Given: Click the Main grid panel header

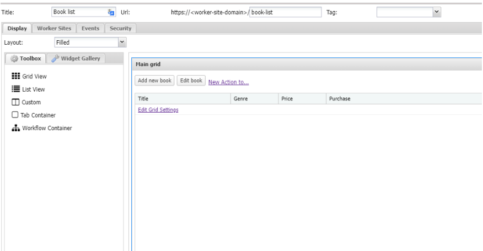Looking at the screenshot, I should 307,64.
